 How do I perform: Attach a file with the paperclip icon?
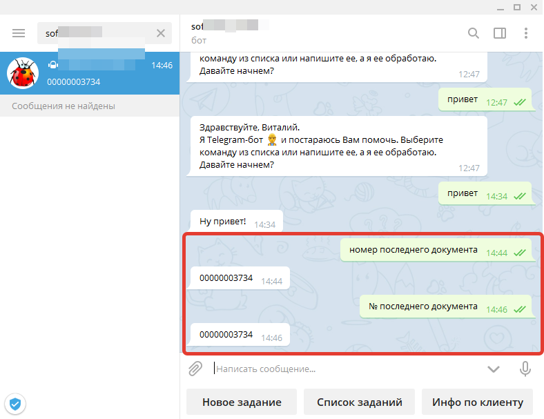tap(195, 369)
